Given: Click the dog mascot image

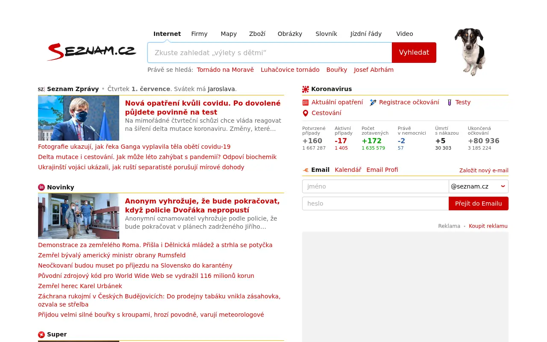Looking at the screenshot, I should [470, 52].
